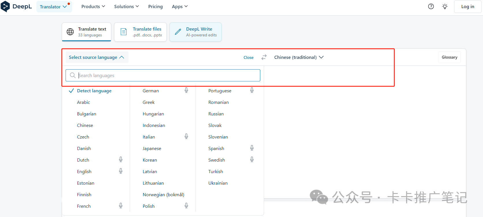Click the document icon on Translate files
Viewport: 483px width, 217px height.
point(124,32)
